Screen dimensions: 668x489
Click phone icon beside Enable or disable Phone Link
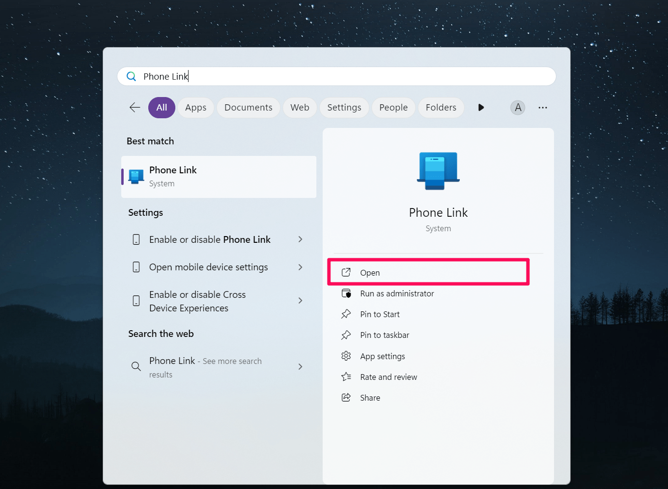(136, 239)
